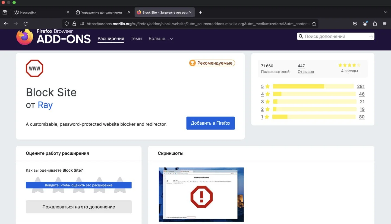Click Пожаловаться на это дополнение button
Viewport: 391px width, 224px height.
[x=79, y=207]
